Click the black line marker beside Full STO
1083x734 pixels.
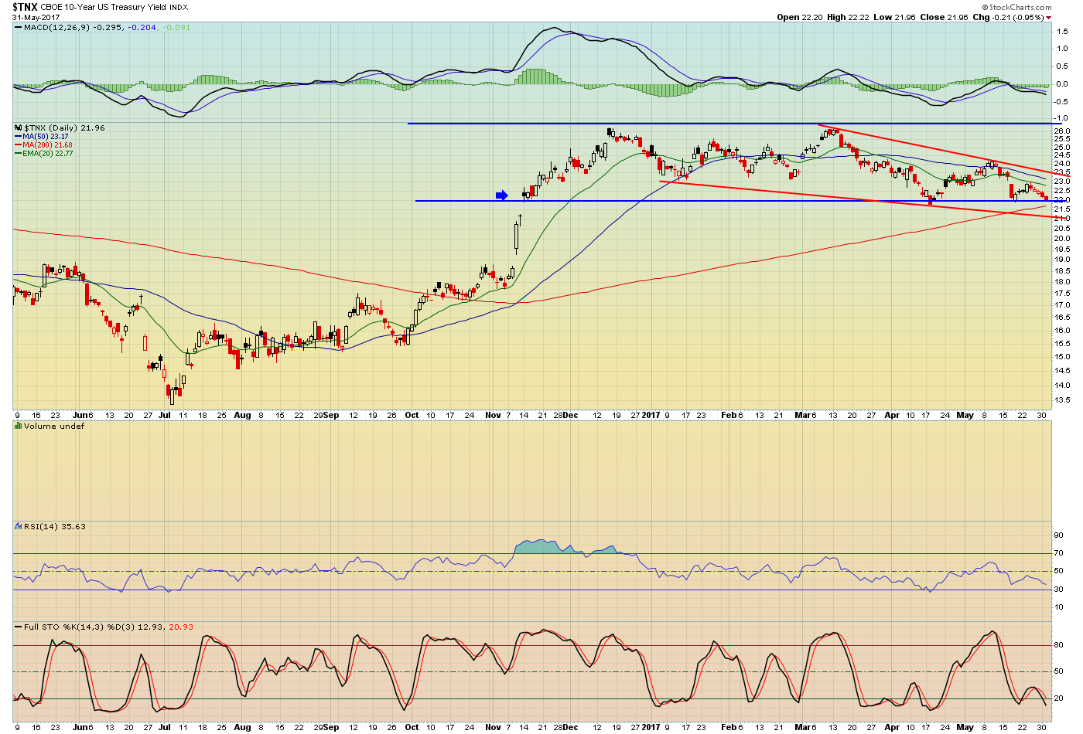point(19,627)
